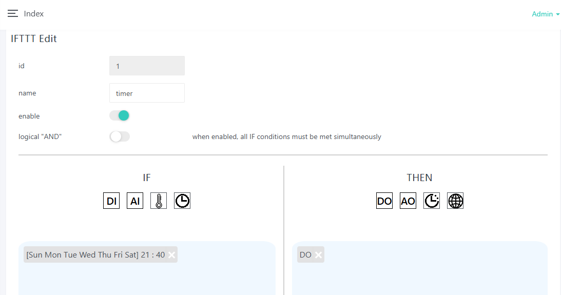Click the Index breadcrumb label
Image resolution: width=561 pixels, height=295 pixels.
[34, 14]
